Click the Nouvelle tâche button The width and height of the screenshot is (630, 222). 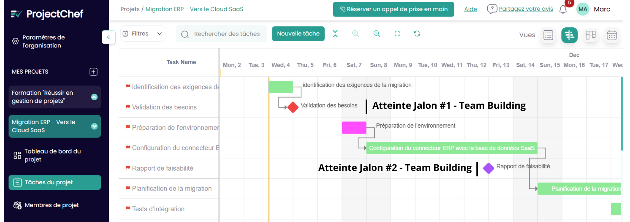click(298, 34)
